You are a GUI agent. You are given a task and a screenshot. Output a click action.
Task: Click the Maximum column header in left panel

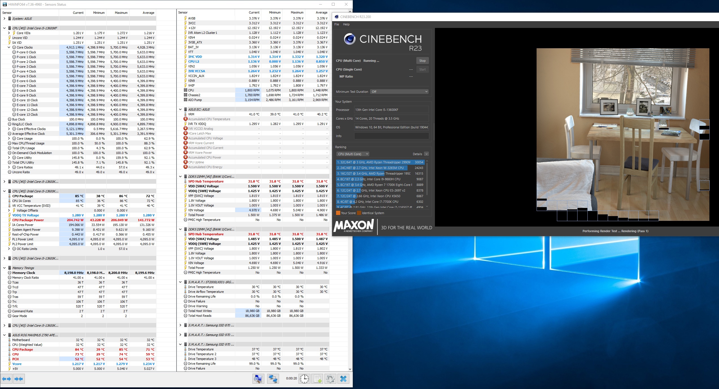tap(121, 13)
